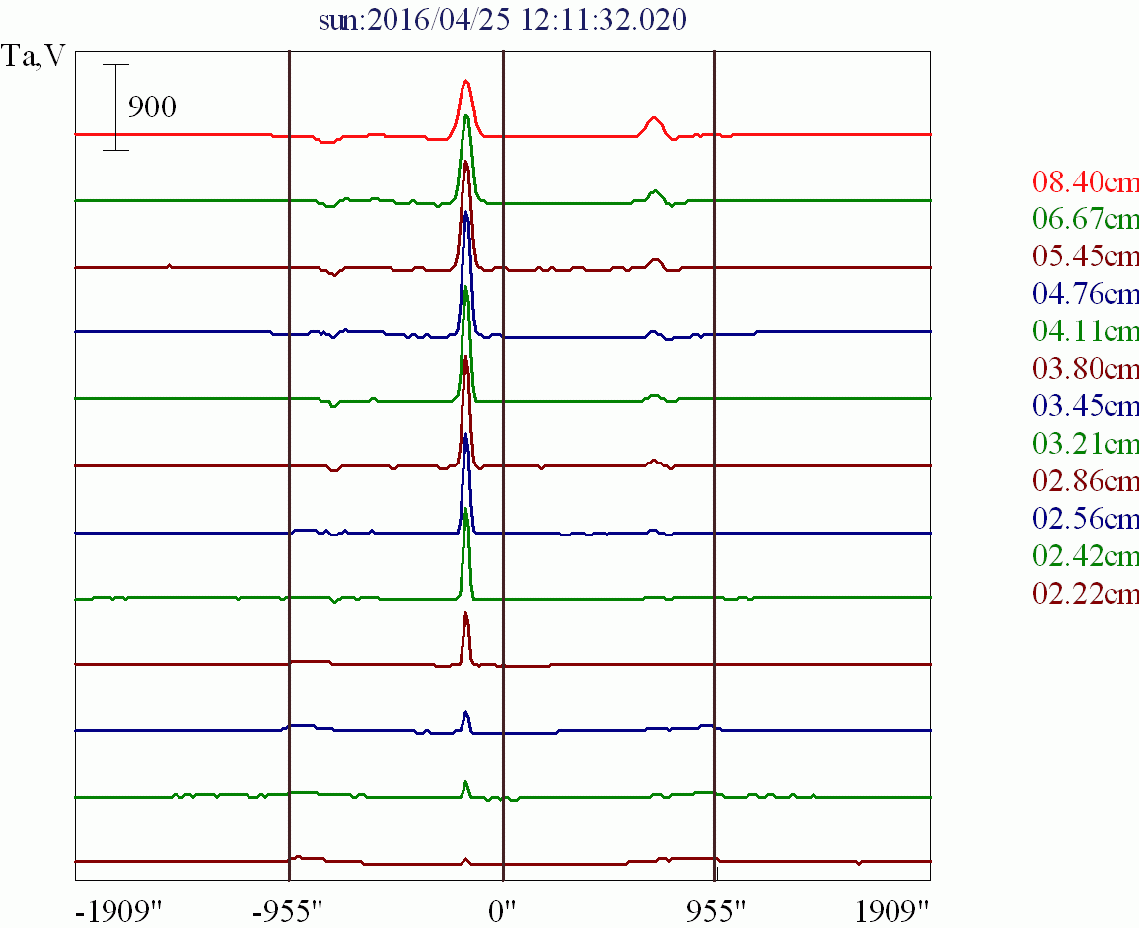The width and height of the screenshot is (1139, 928).
Task: Click the 1909" axis tick label
Action: [892, 911]
